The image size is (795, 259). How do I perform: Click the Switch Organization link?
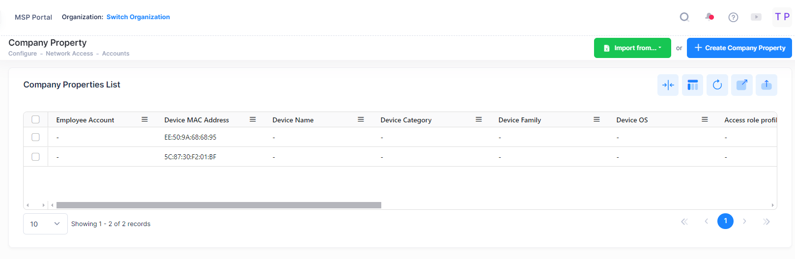(138, 17)
